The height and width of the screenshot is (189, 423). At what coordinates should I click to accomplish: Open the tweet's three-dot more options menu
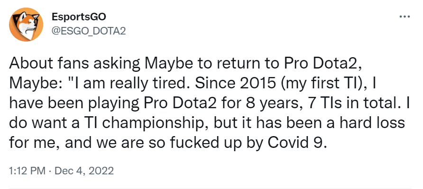point(405,17)
